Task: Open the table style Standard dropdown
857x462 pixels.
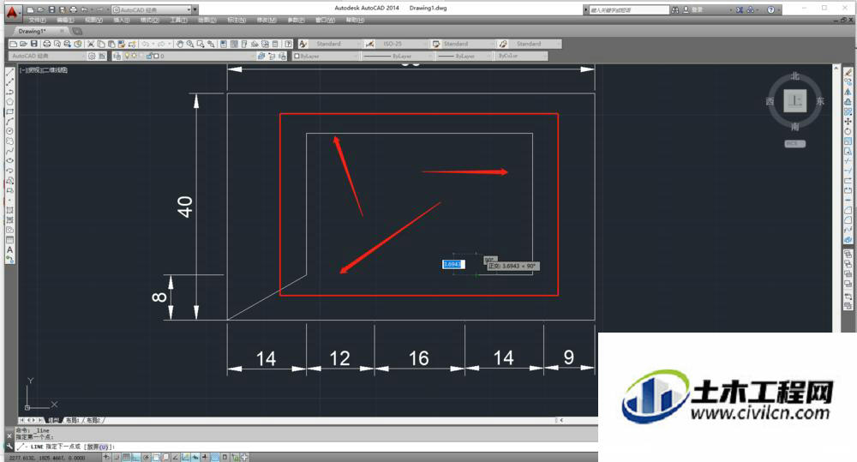Action: pyautogui.click(x=467, y=44)
